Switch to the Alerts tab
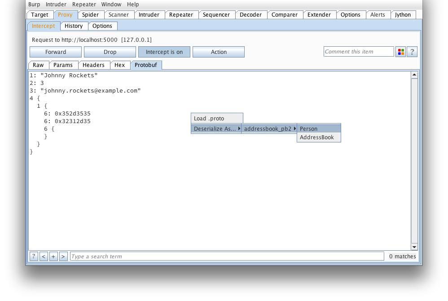This screenshot has height=301, width=448. tap(378, 15)
